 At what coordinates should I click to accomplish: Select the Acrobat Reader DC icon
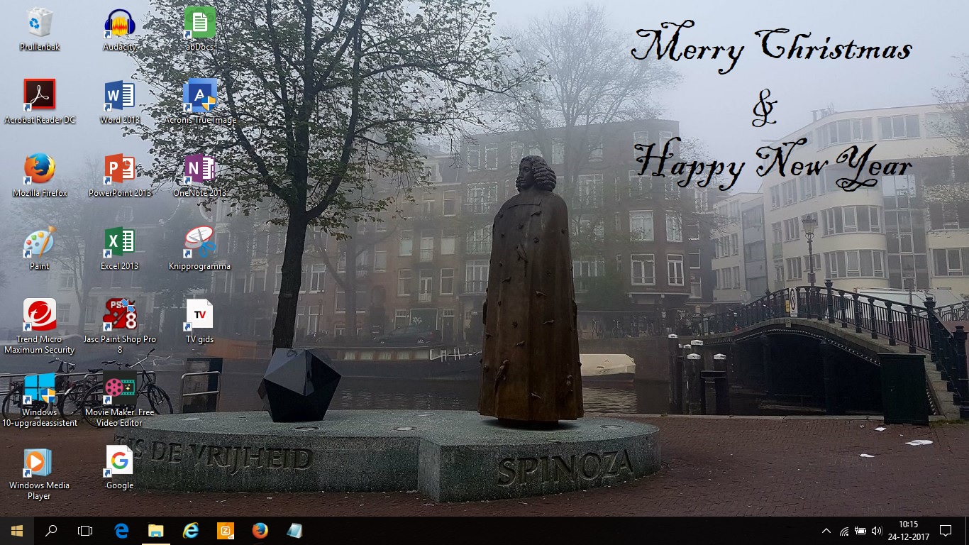pos(40,96)
